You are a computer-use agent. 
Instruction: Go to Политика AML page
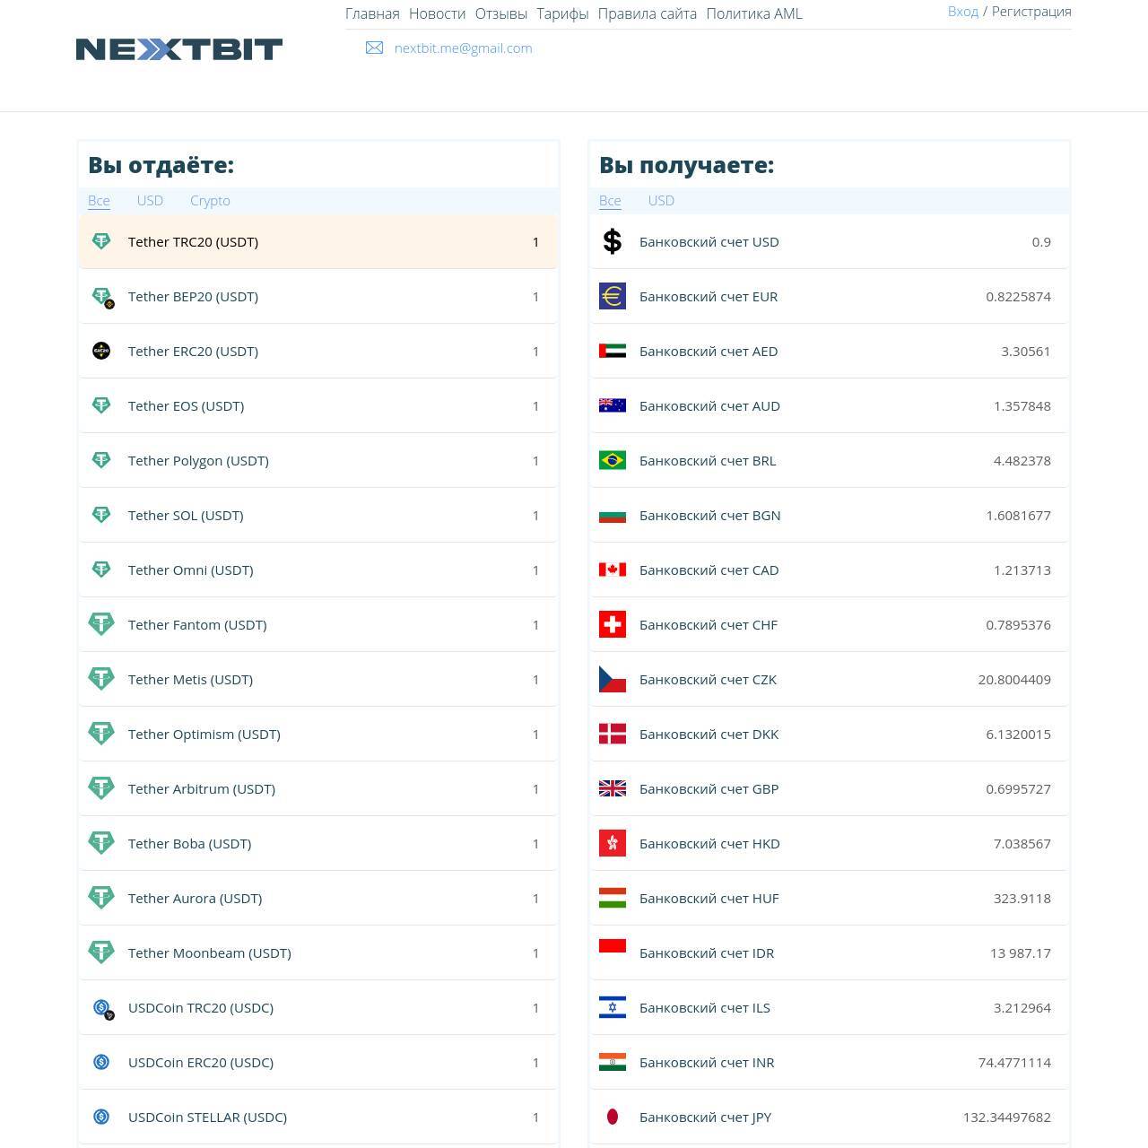click(x=753, y=13)
